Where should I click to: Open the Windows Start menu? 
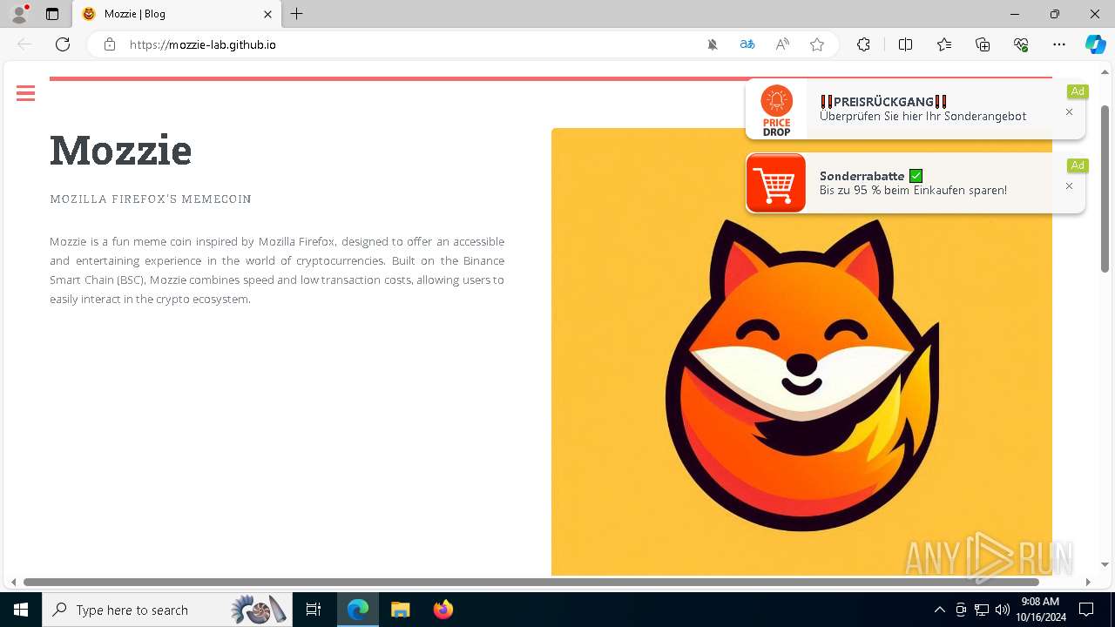point(21,610)
